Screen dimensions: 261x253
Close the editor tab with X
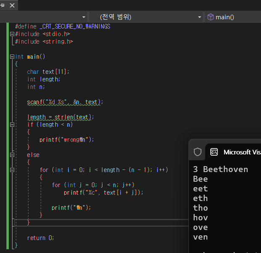coord(12,5)
